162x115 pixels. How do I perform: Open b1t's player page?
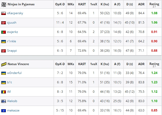pyautogui.click(x=10, y=82)
